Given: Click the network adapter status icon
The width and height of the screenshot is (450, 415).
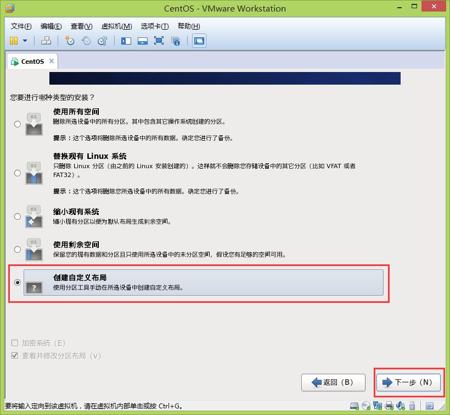Looking at the screenshot, I should (378, 407).
